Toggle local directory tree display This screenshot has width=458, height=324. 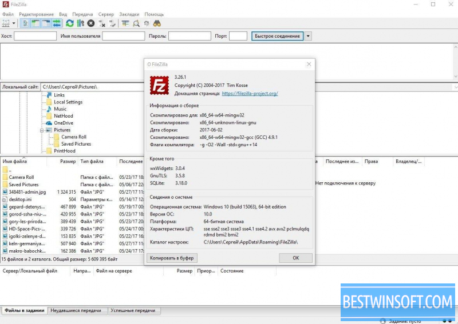coord(35,23)
